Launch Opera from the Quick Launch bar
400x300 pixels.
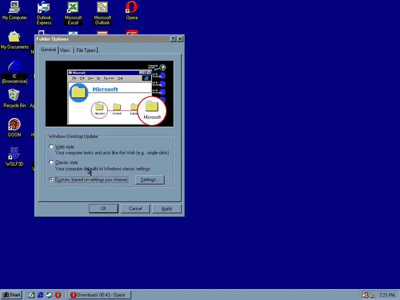(x=58, y=295)
